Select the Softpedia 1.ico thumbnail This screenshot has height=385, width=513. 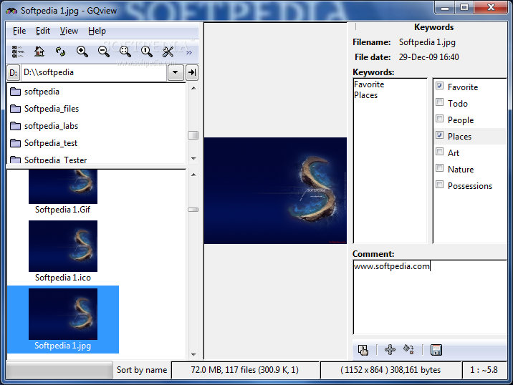point(63,251)
